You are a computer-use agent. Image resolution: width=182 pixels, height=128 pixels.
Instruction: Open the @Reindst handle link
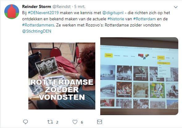click(61, 6)
